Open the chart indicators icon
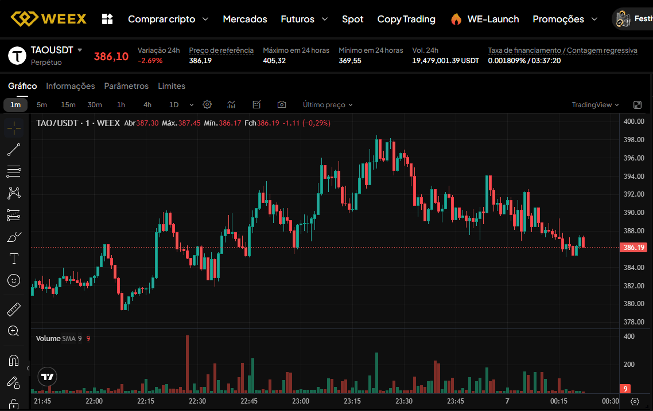This screenshot has width=653, height=411. tap(231, 105)
